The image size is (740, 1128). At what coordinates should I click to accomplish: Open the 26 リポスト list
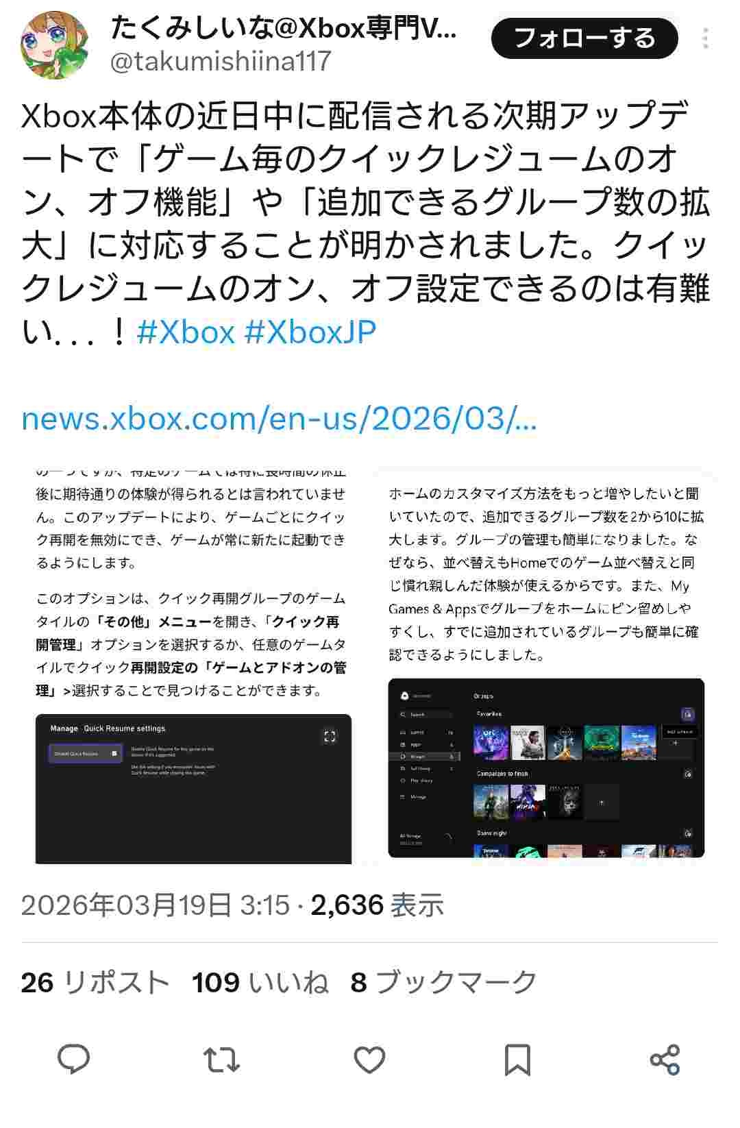95,983
